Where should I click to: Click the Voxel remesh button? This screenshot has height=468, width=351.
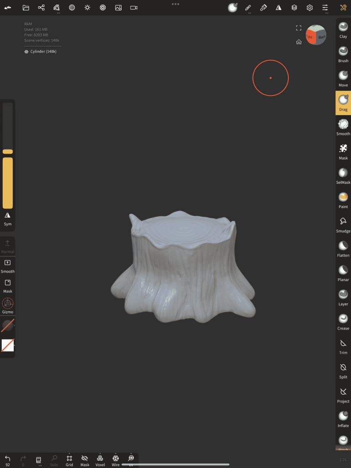100,460
